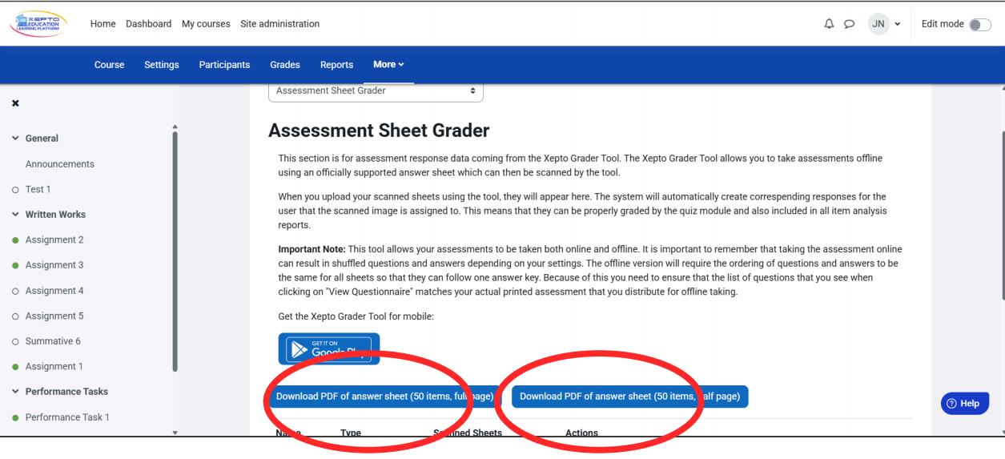Collapse the Performance Tasks section

point(15,392)
